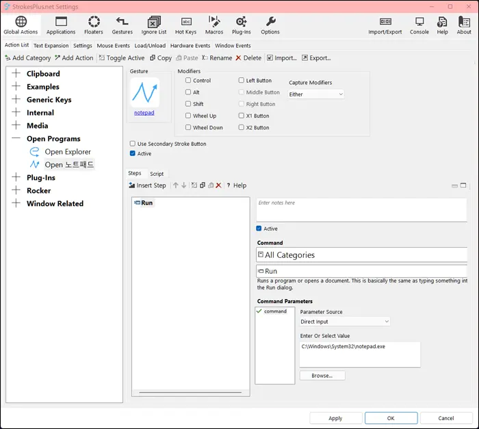Viewport: 479px width, 429px height.
Task: Enable the Alt modifier checkbox
Action: click(x=188, y=92)
